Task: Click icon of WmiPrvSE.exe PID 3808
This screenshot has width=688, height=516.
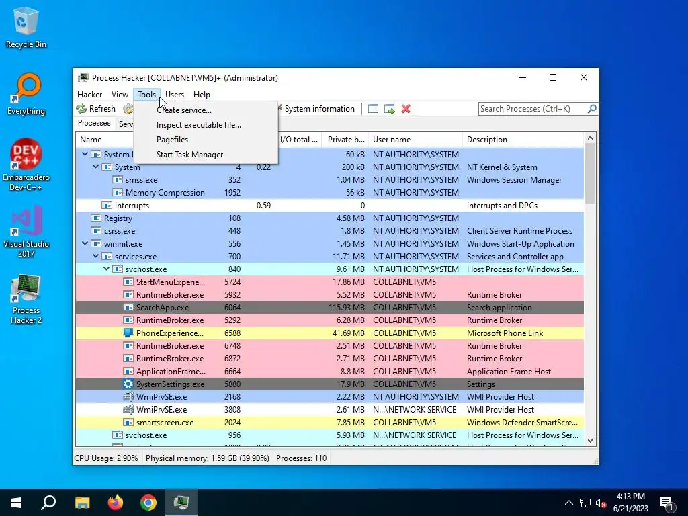Action: (x=128, y=409)
